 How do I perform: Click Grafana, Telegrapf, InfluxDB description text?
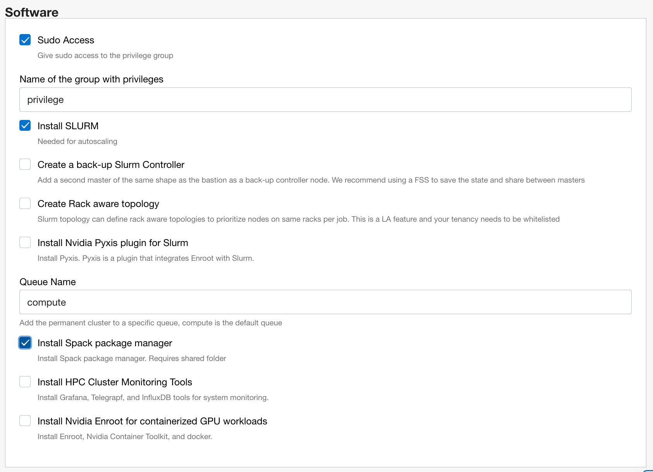coord(153,398)
